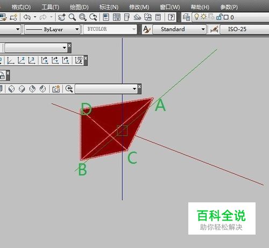
Task: Close the UCS toolbar
Action: pos(86,58)
